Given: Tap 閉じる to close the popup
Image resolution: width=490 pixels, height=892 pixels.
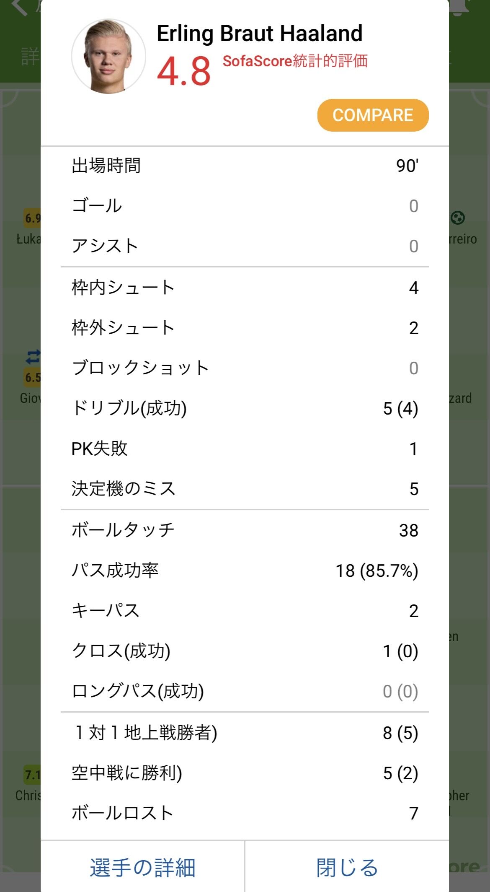Looking at the screenshot, I should [347, 867].
